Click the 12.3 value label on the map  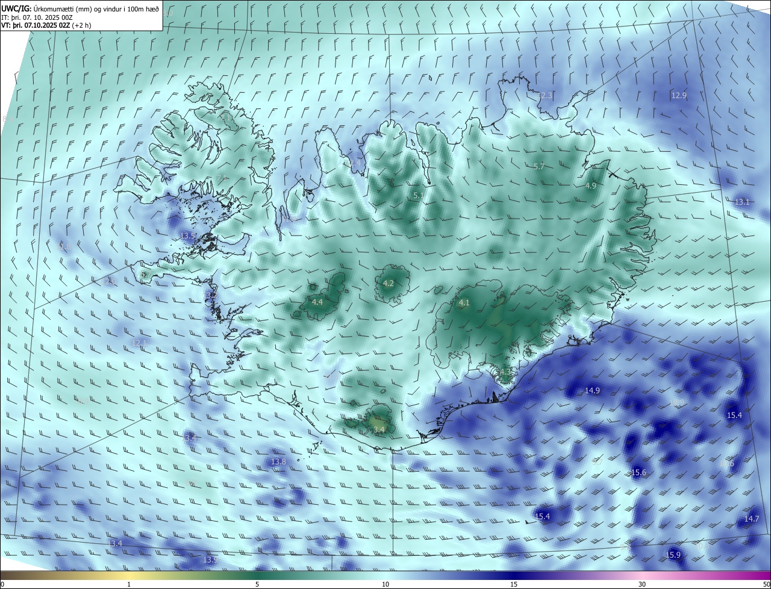click(x=545, y=96)
